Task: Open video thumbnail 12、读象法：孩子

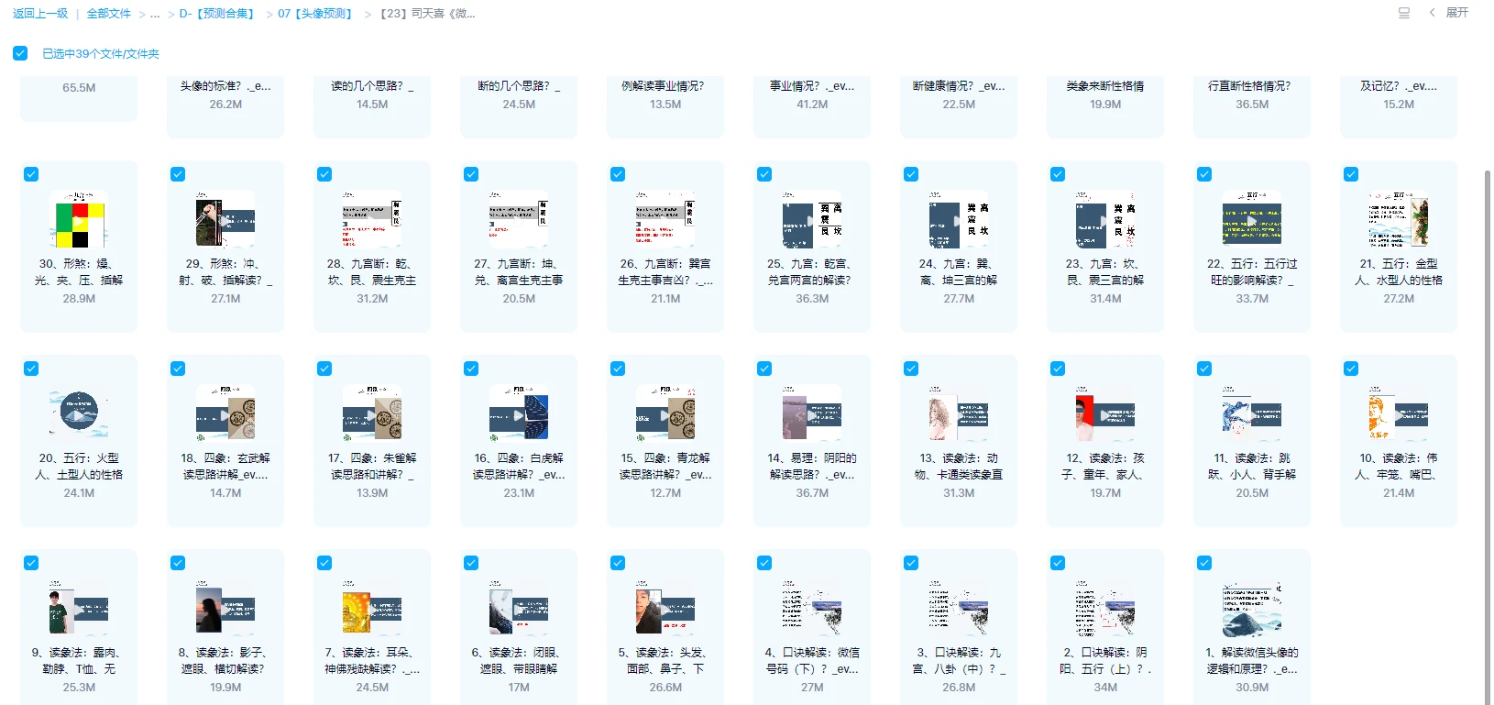Action: (1105, 414)
